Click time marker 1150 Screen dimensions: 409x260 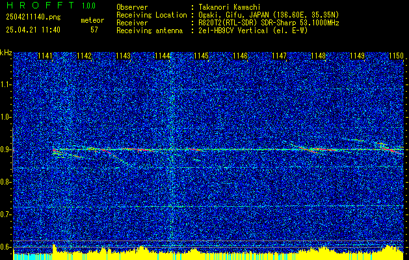(x=396, y=56)
